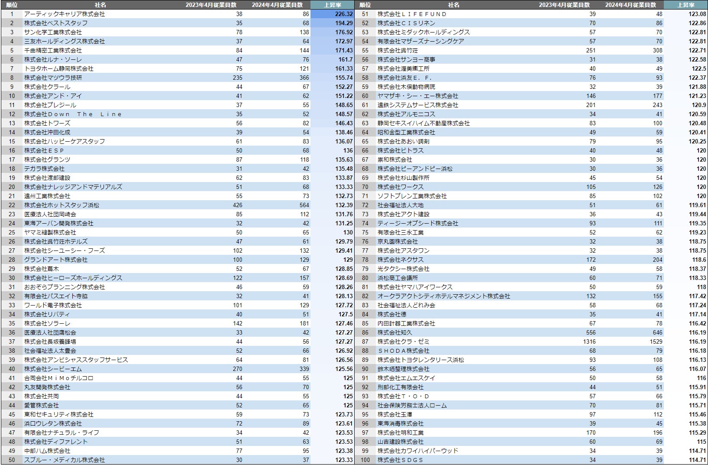
Task: Select 株式会社ＣＩＳリネン in the list
Action: click(x=406, y=23)
